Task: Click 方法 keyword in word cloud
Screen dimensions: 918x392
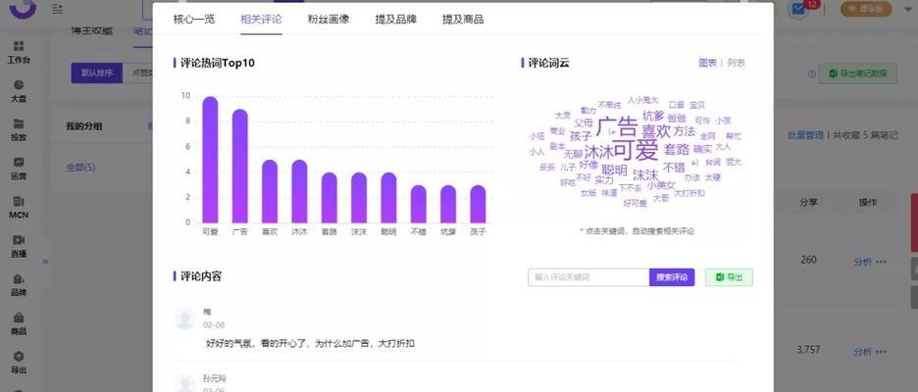Action: [684, 131]
